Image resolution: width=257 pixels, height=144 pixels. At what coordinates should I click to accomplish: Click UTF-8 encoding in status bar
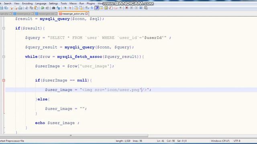point(237,141)
